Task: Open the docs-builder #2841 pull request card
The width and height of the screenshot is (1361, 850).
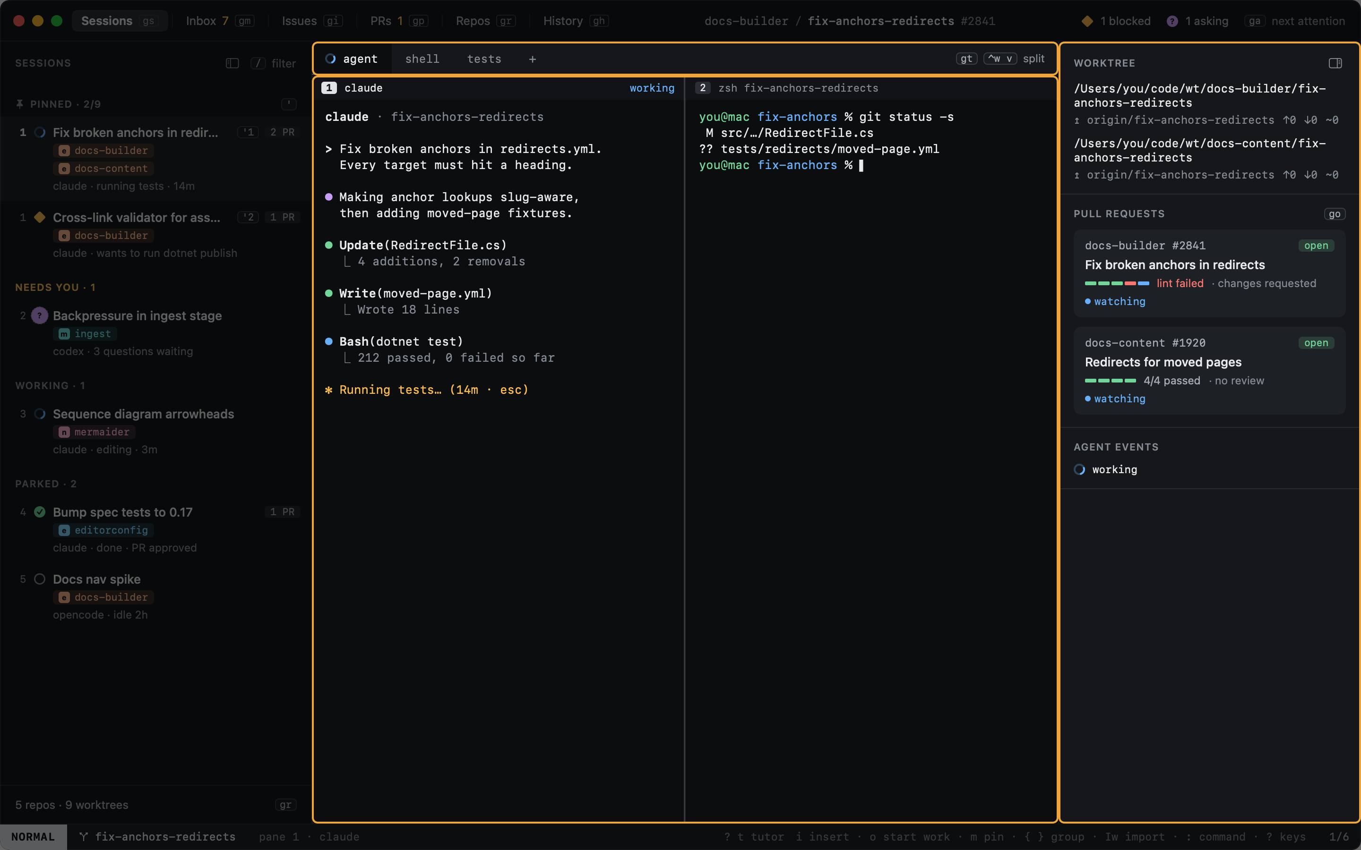Action: pos(1209,273)
